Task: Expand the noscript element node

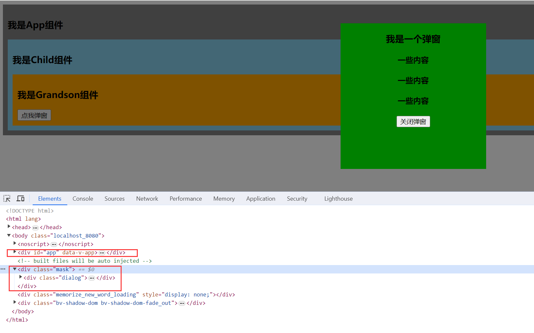Action: 15,244
